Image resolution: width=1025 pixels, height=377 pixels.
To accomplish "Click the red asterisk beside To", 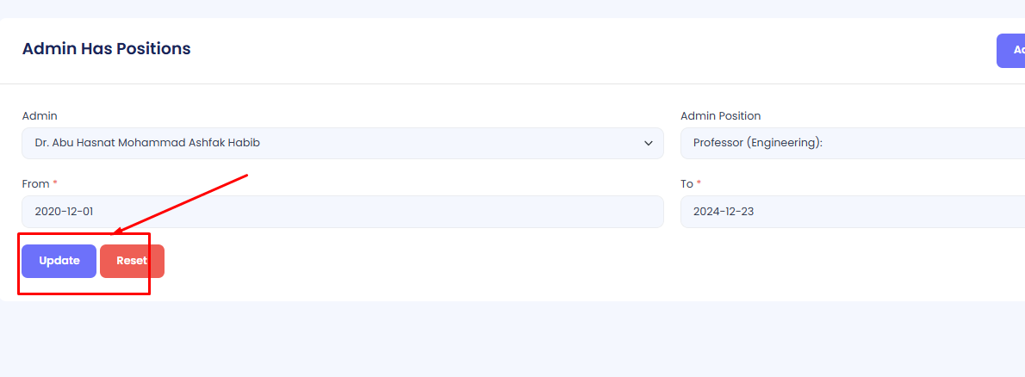I will (699, 183).
